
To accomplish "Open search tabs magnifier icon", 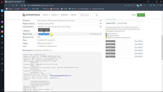I will (148, 2).
